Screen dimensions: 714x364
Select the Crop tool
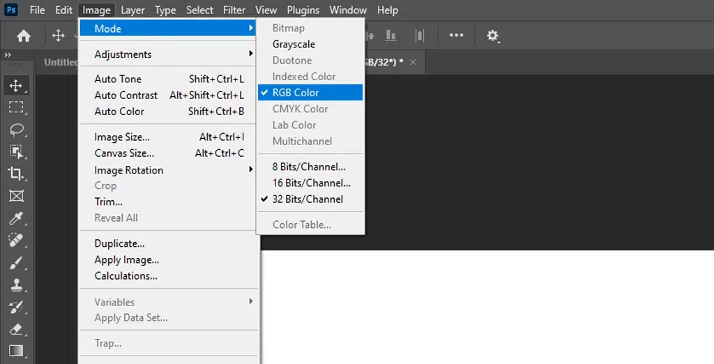point(17,174)
